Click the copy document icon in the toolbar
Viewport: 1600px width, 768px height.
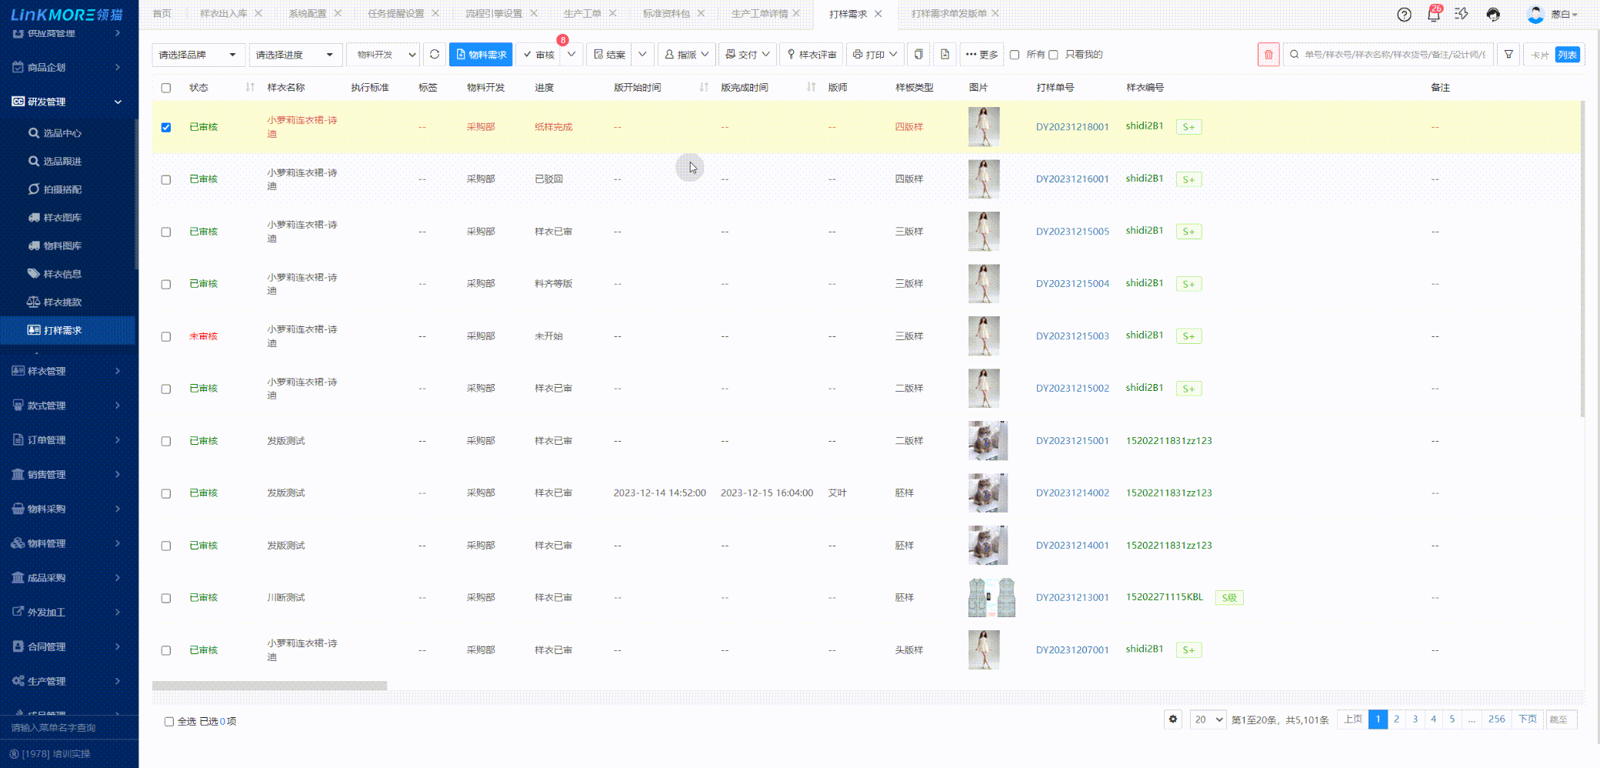pyautogui.click(x=918, y=55)
